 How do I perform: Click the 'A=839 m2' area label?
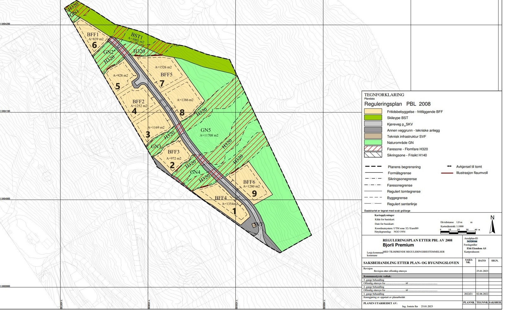96,39
